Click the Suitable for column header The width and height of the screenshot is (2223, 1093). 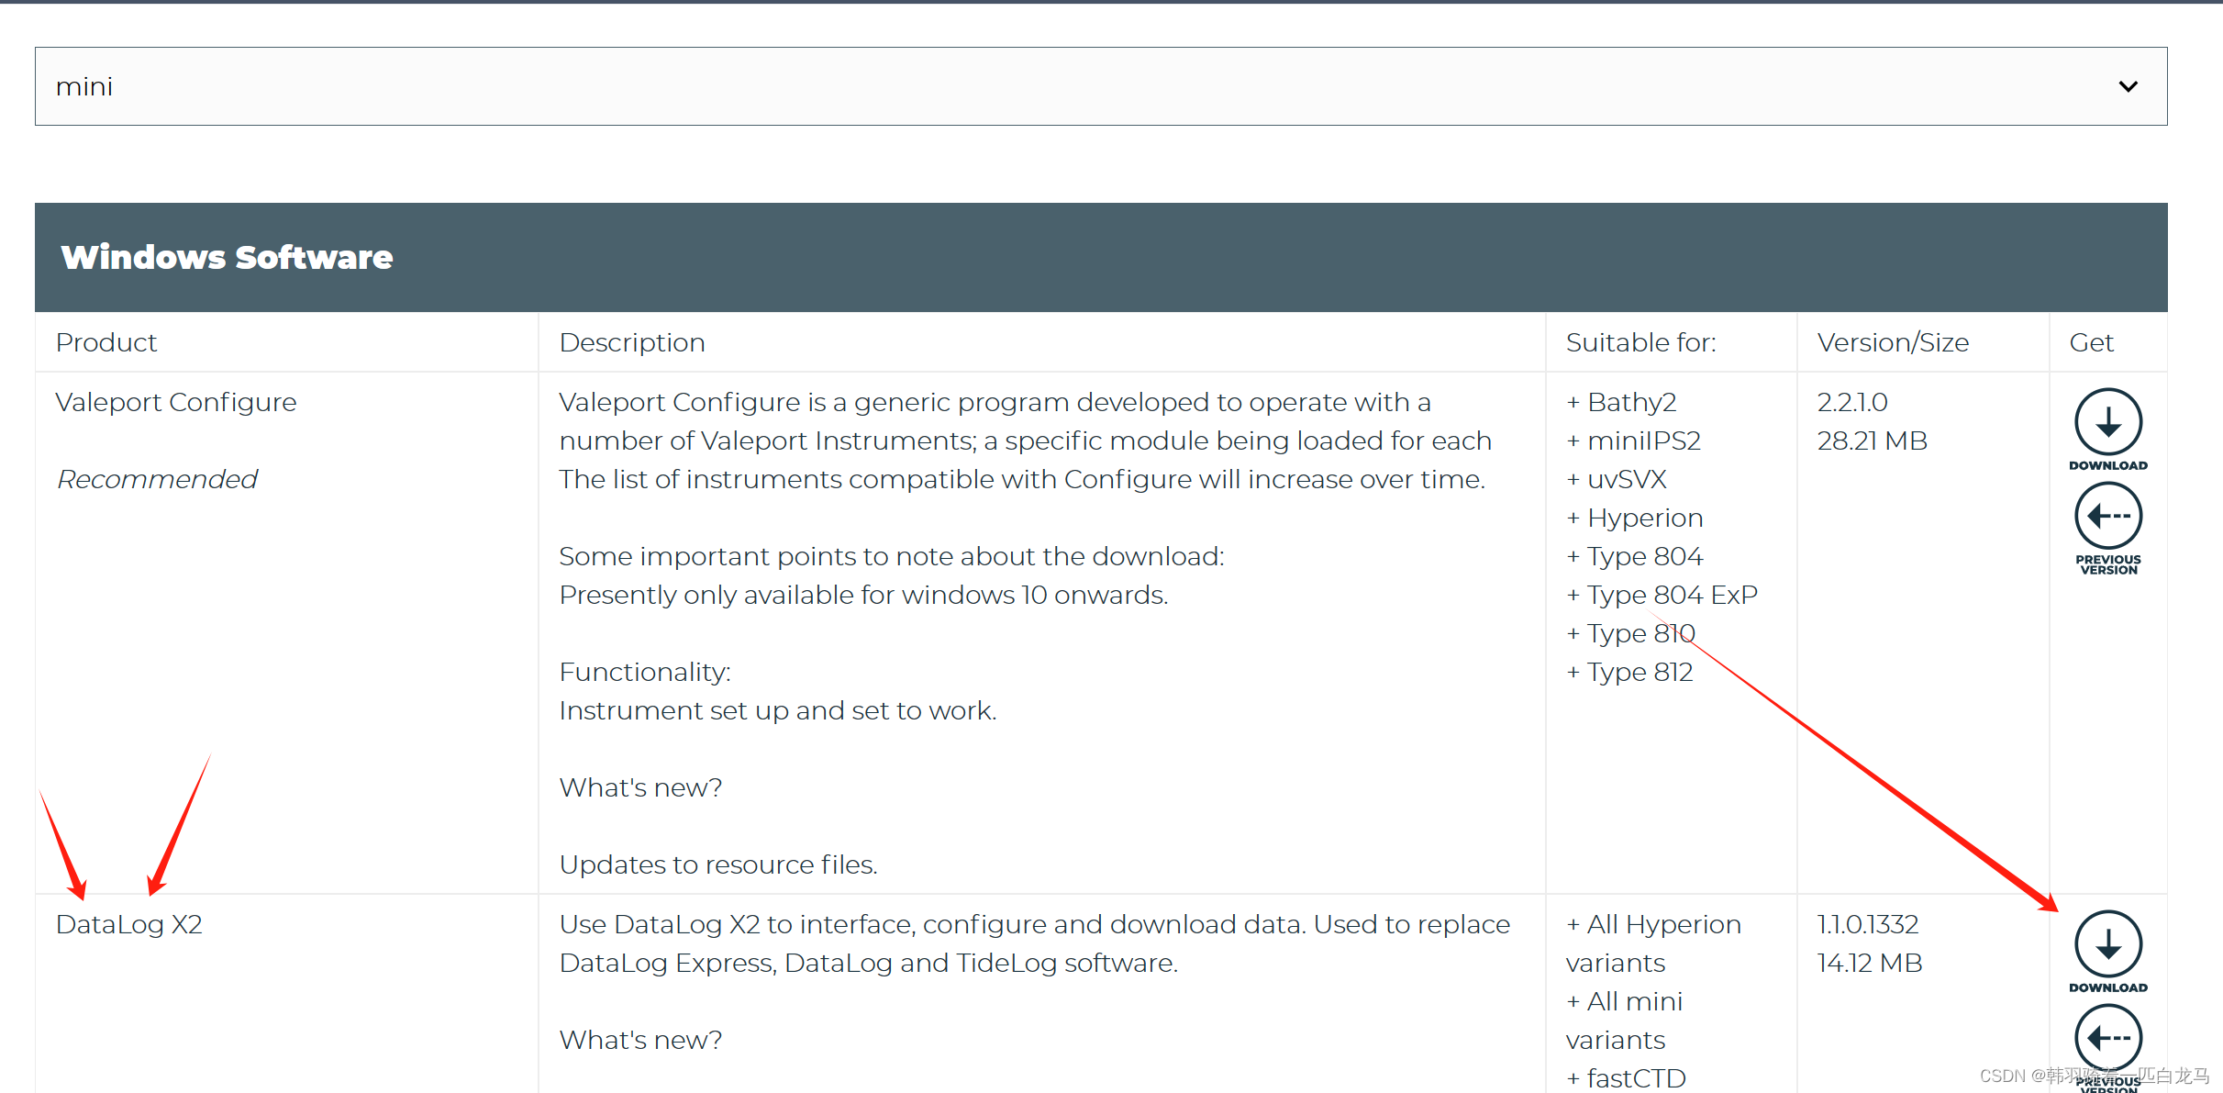(1640, 342)
